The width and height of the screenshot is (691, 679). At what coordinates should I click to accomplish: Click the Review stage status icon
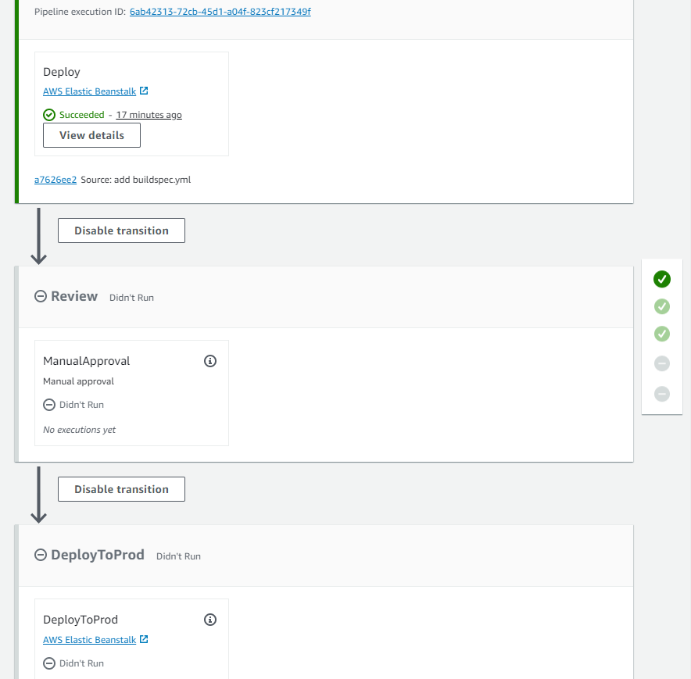pos(41,297)
